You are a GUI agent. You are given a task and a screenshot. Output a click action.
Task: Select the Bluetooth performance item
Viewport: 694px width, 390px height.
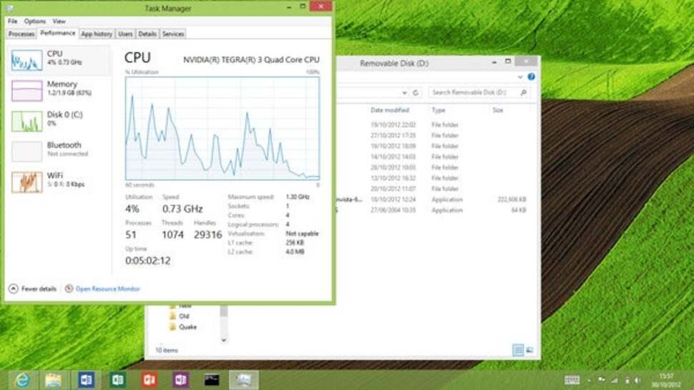(59, 151)
